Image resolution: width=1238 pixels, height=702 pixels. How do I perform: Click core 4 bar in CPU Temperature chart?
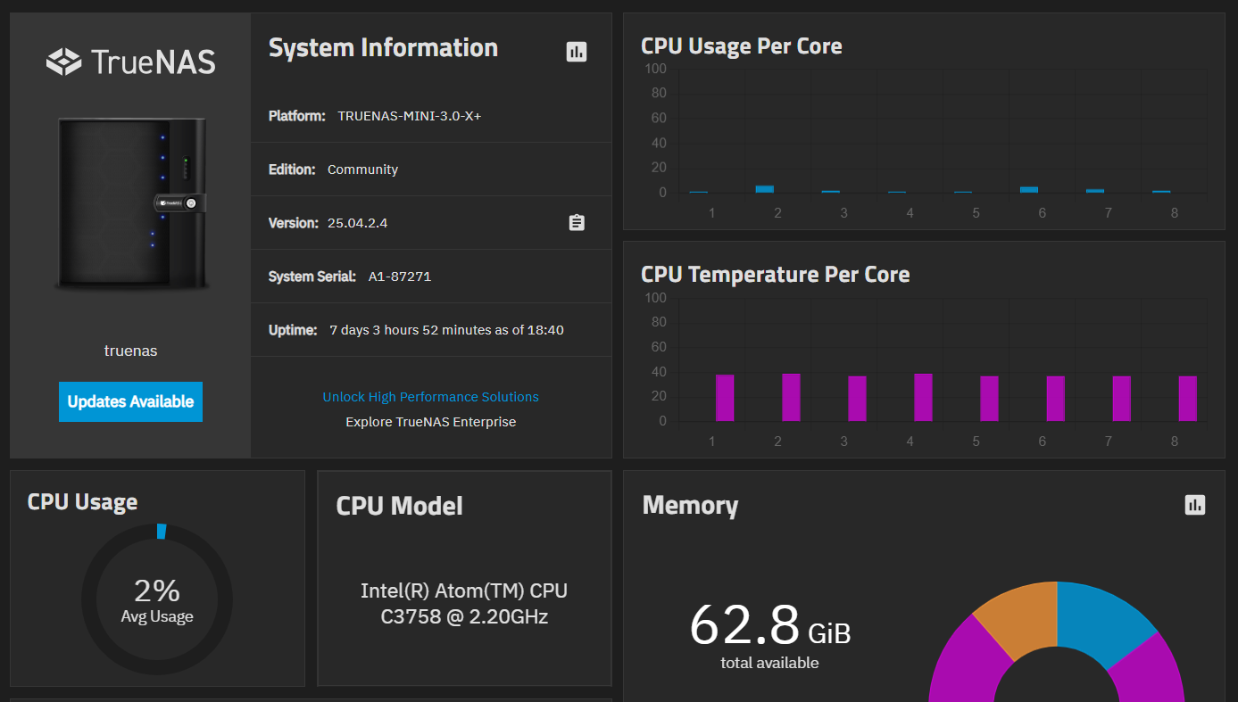click(923, 398)
